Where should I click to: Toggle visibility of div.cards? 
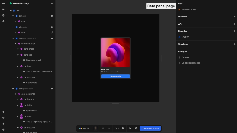coord(52,27)
